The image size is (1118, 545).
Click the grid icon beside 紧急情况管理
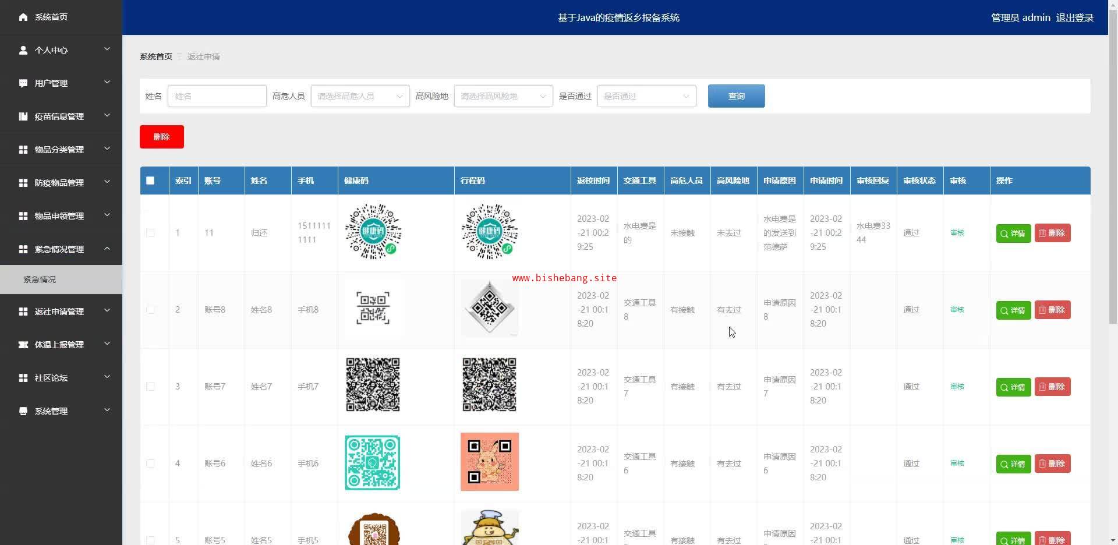(x=23, y=249)
